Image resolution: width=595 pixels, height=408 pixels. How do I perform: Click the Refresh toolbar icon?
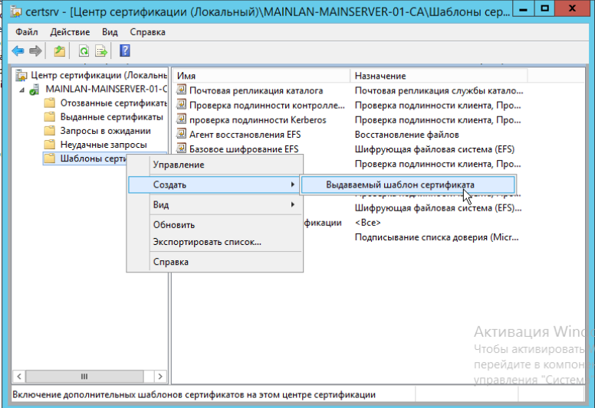tap(84, 51)
